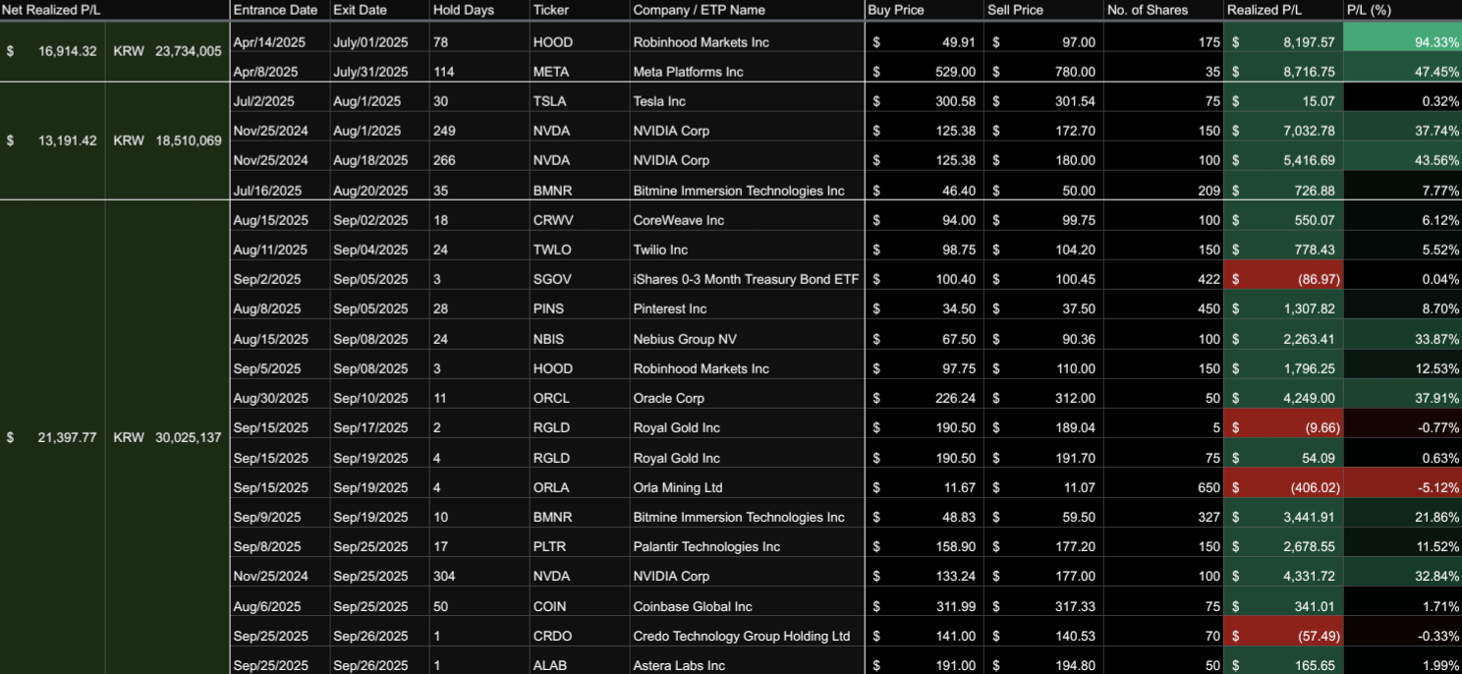Click the KRW 18,510,069 cell
This screenshot has width=1462, height=674.
coord(168,140)
